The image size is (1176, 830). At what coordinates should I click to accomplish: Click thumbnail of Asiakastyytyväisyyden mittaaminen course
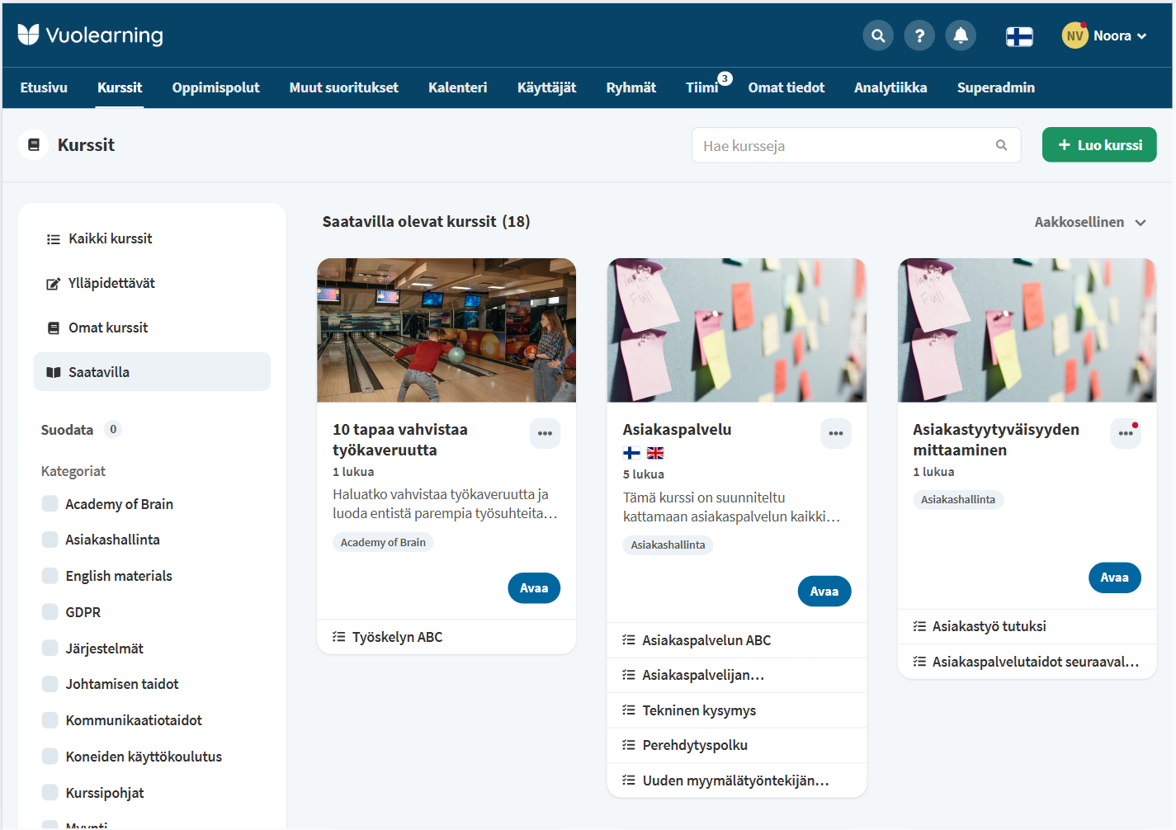(x=1027, y=330)
